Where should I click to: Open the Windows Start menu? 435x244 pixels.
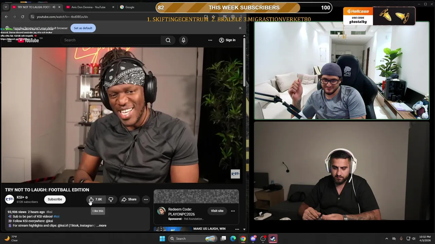(162, 239)
